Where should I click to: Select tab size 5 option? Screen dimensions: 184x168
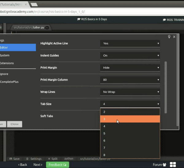coord(130,133)
